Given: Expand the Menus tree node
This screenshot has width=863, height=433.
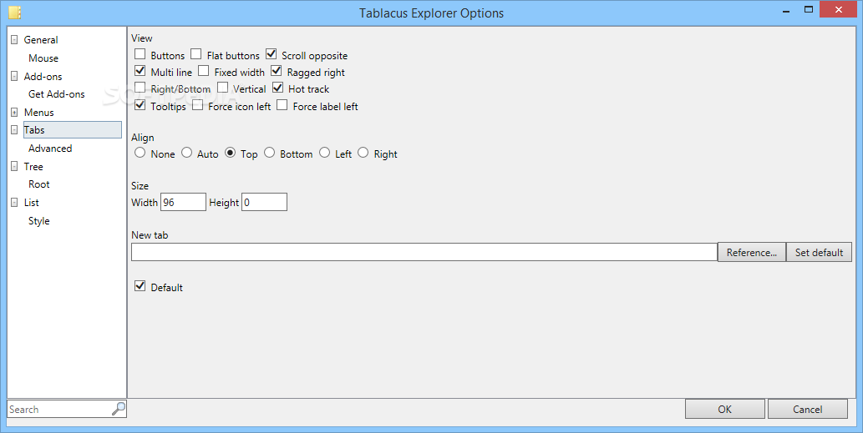Looking at the screenshot, I should pos(14,113).
